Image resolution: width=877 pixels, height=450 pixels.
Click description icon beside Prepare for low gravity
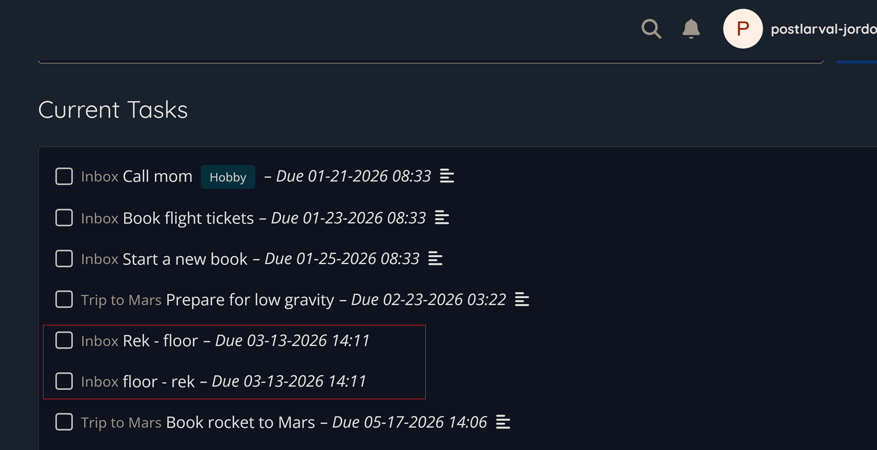click(x=522, y=299)
